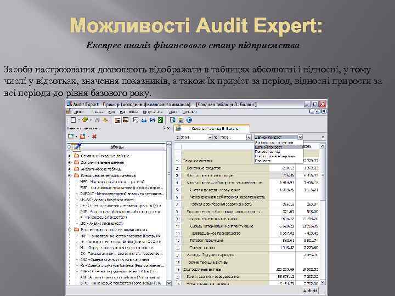Click the round blue toolbar icon
The width and height of the screenshot is (395, 296).
pos(189,120)
